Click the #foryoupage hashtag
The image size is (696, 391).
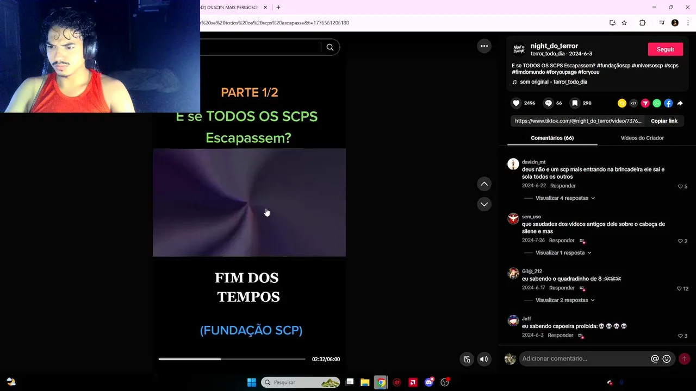click(x=561, y=72)
